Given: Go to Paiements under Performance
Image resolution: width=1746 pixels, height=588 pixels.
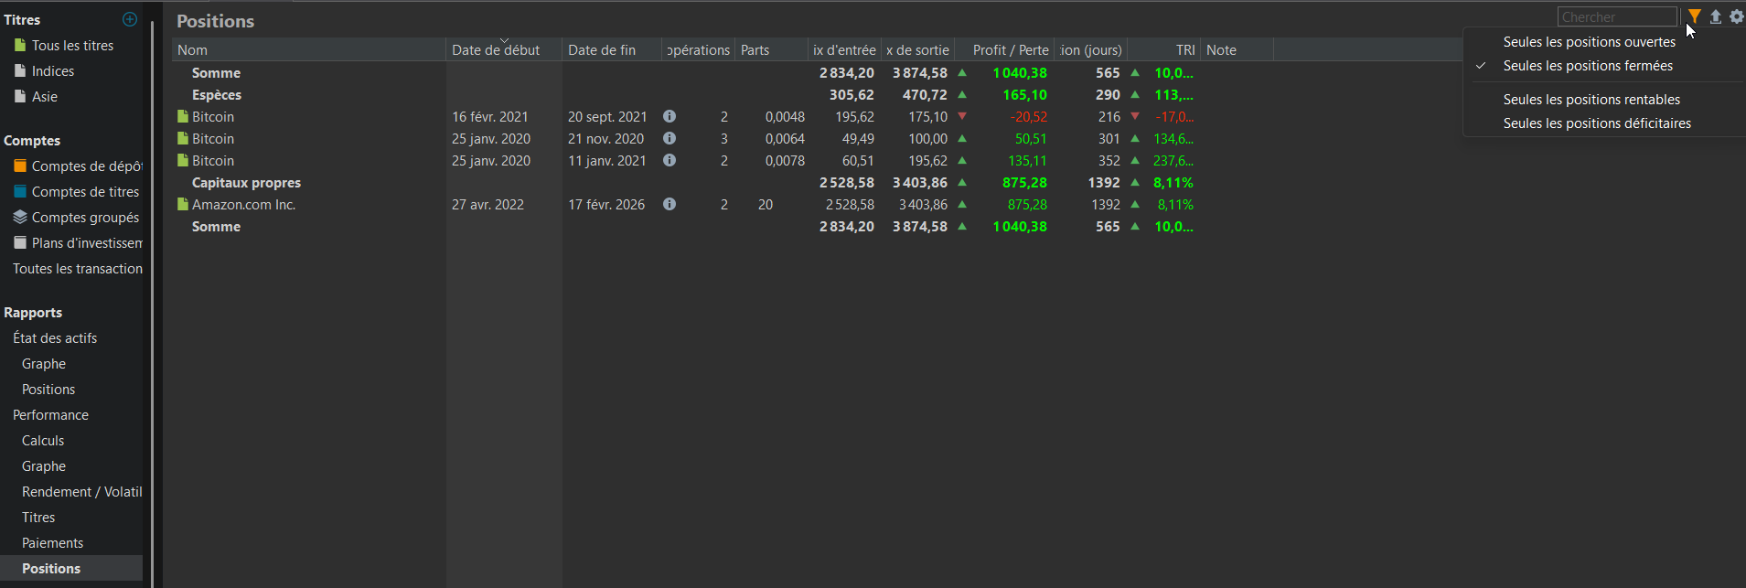Looking at the screenshot, I should click(52, 543).
